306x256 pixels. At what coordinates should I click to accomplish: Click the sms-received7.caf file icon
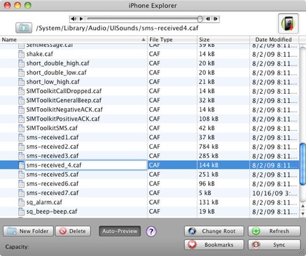pos(21,193)
